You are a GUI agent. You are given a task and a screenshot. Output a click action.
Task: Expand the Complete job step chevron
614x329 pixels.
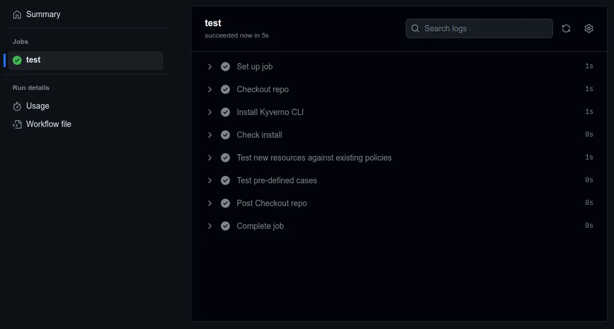point(210,226)
